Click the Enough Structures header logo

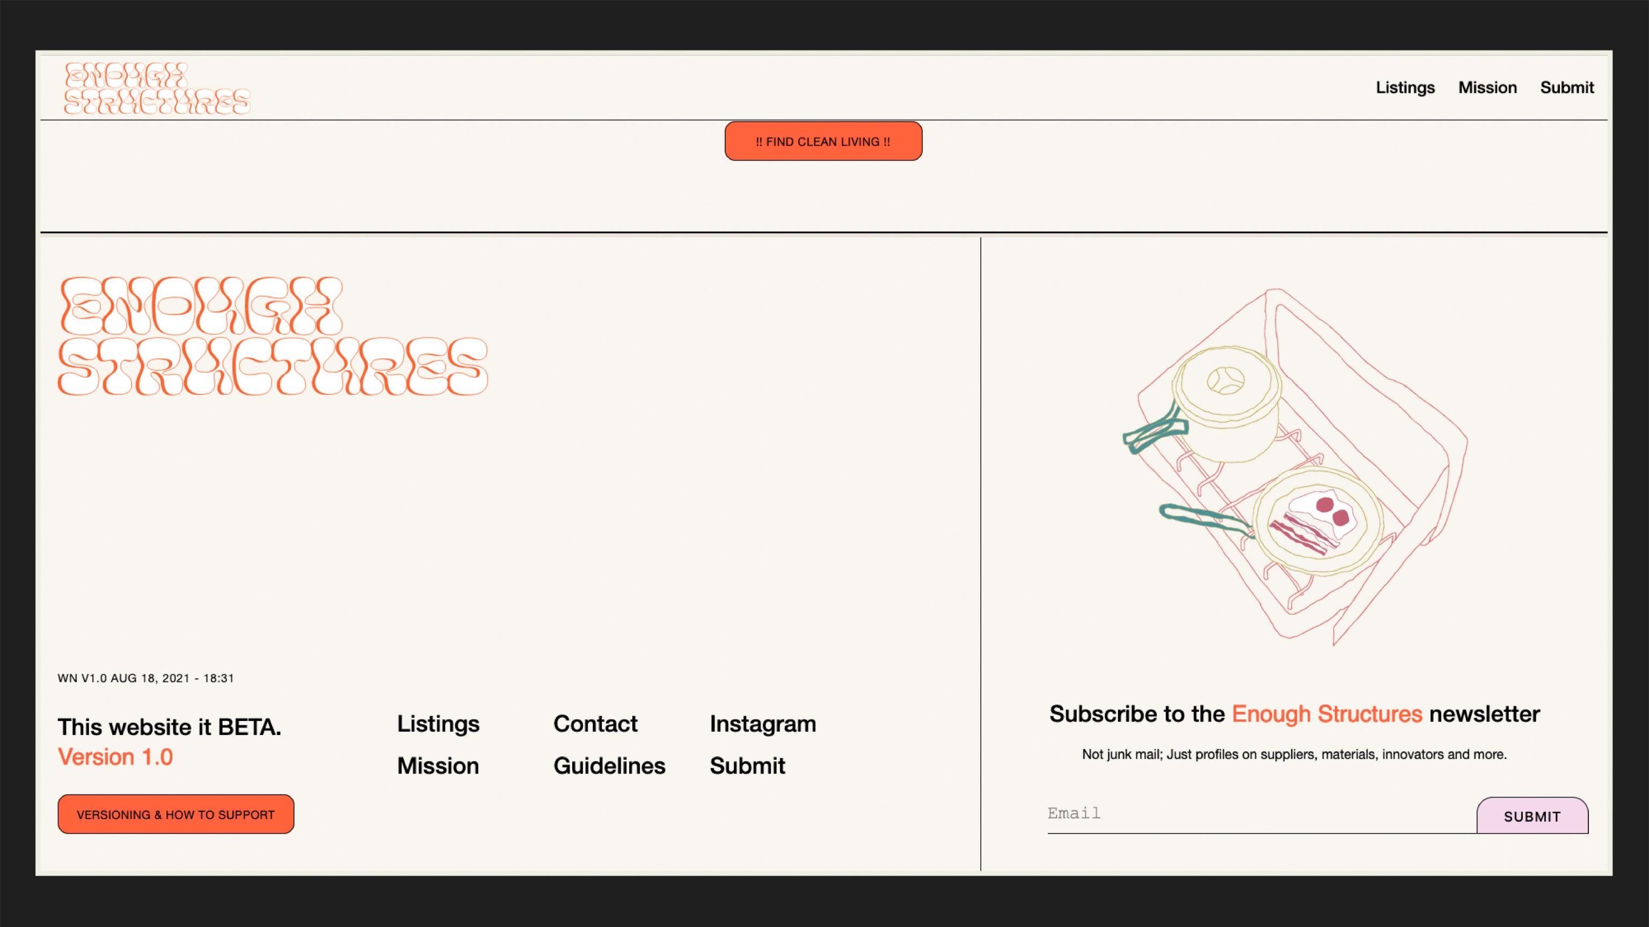pos(157,89)
